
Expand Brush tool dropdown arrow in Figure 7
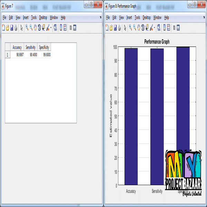click(51, 28)
